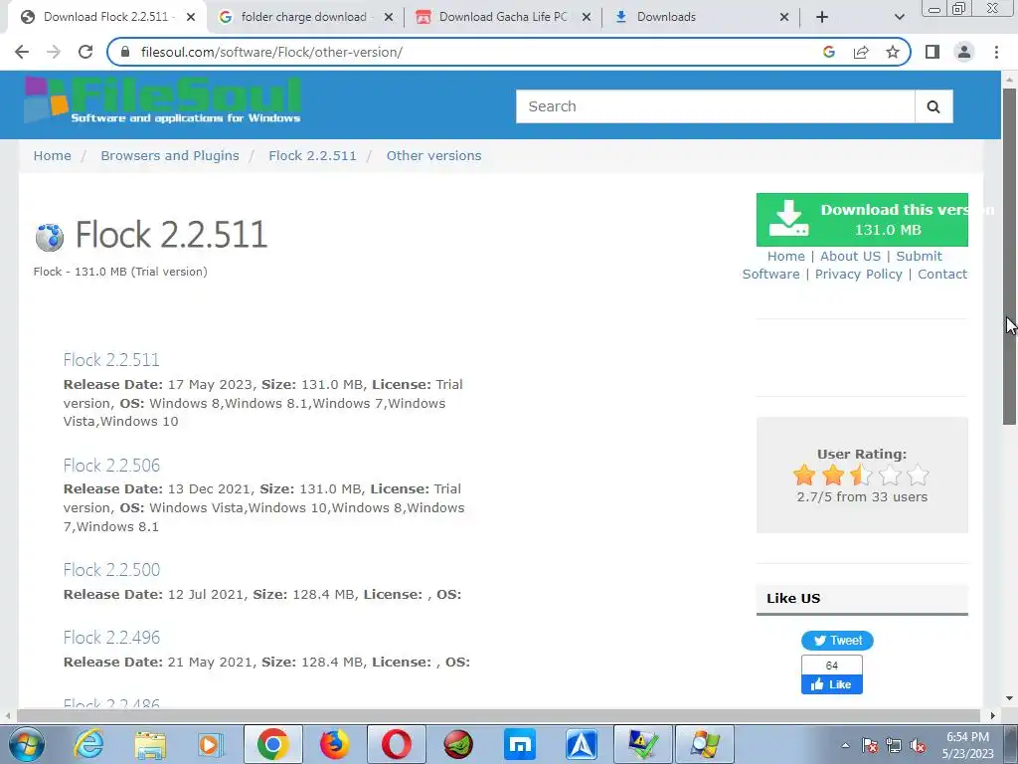Show hidden tray icons arrow
The image size is (1018, 764).
click(x=845, y=746)
